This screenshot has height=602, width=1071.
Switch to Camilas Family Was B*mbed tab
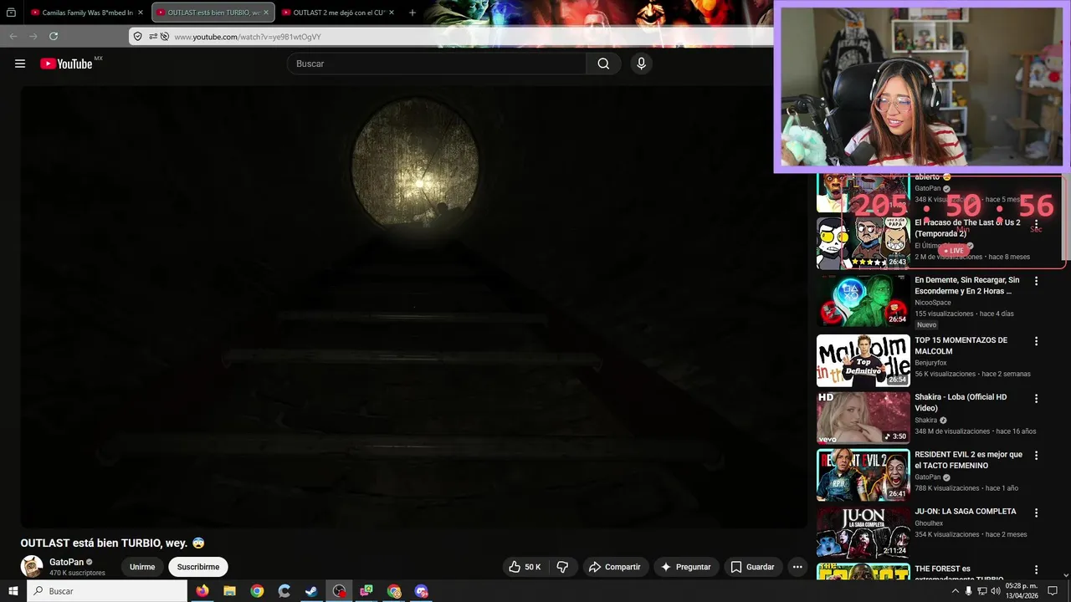click(x=88, y=13)
